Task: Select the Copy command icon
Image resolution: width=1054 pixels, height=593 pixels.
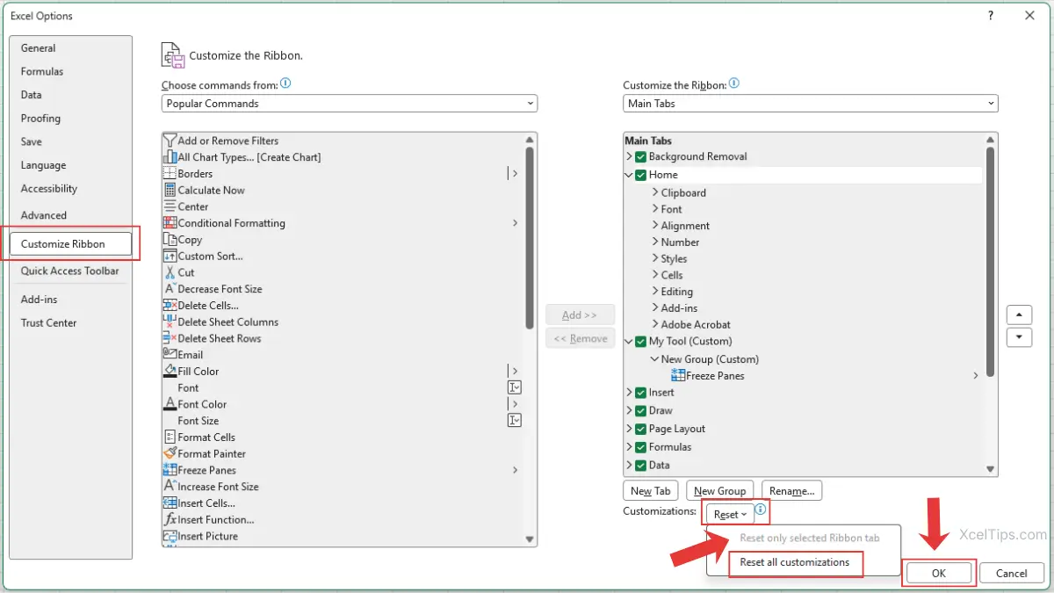Action: pos(170,240)
